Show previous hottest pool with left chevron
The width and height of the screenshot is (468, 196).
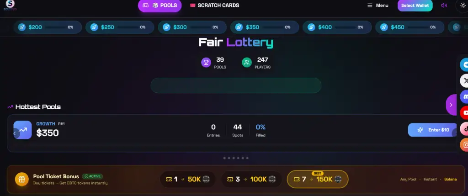click(x=15, y=133)
